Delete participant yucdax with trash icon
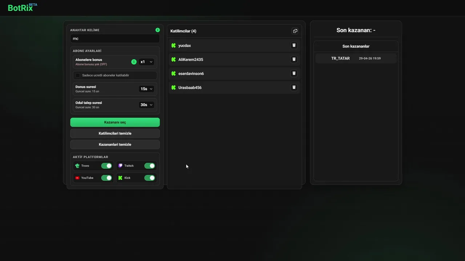Image resolution: width=465 pixels, height=261 pixels. (294, 45)
